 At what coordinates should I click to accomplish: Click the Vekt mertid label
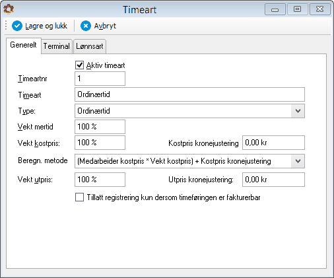click(35, 127)
